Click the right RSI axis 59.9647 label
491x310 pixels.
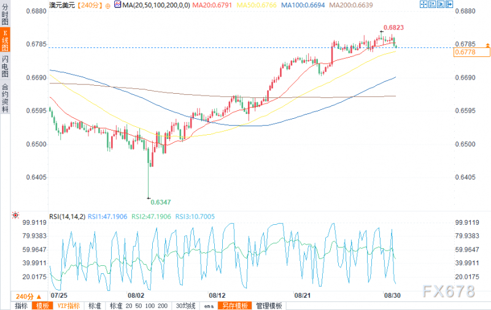[x=467, y=249]
